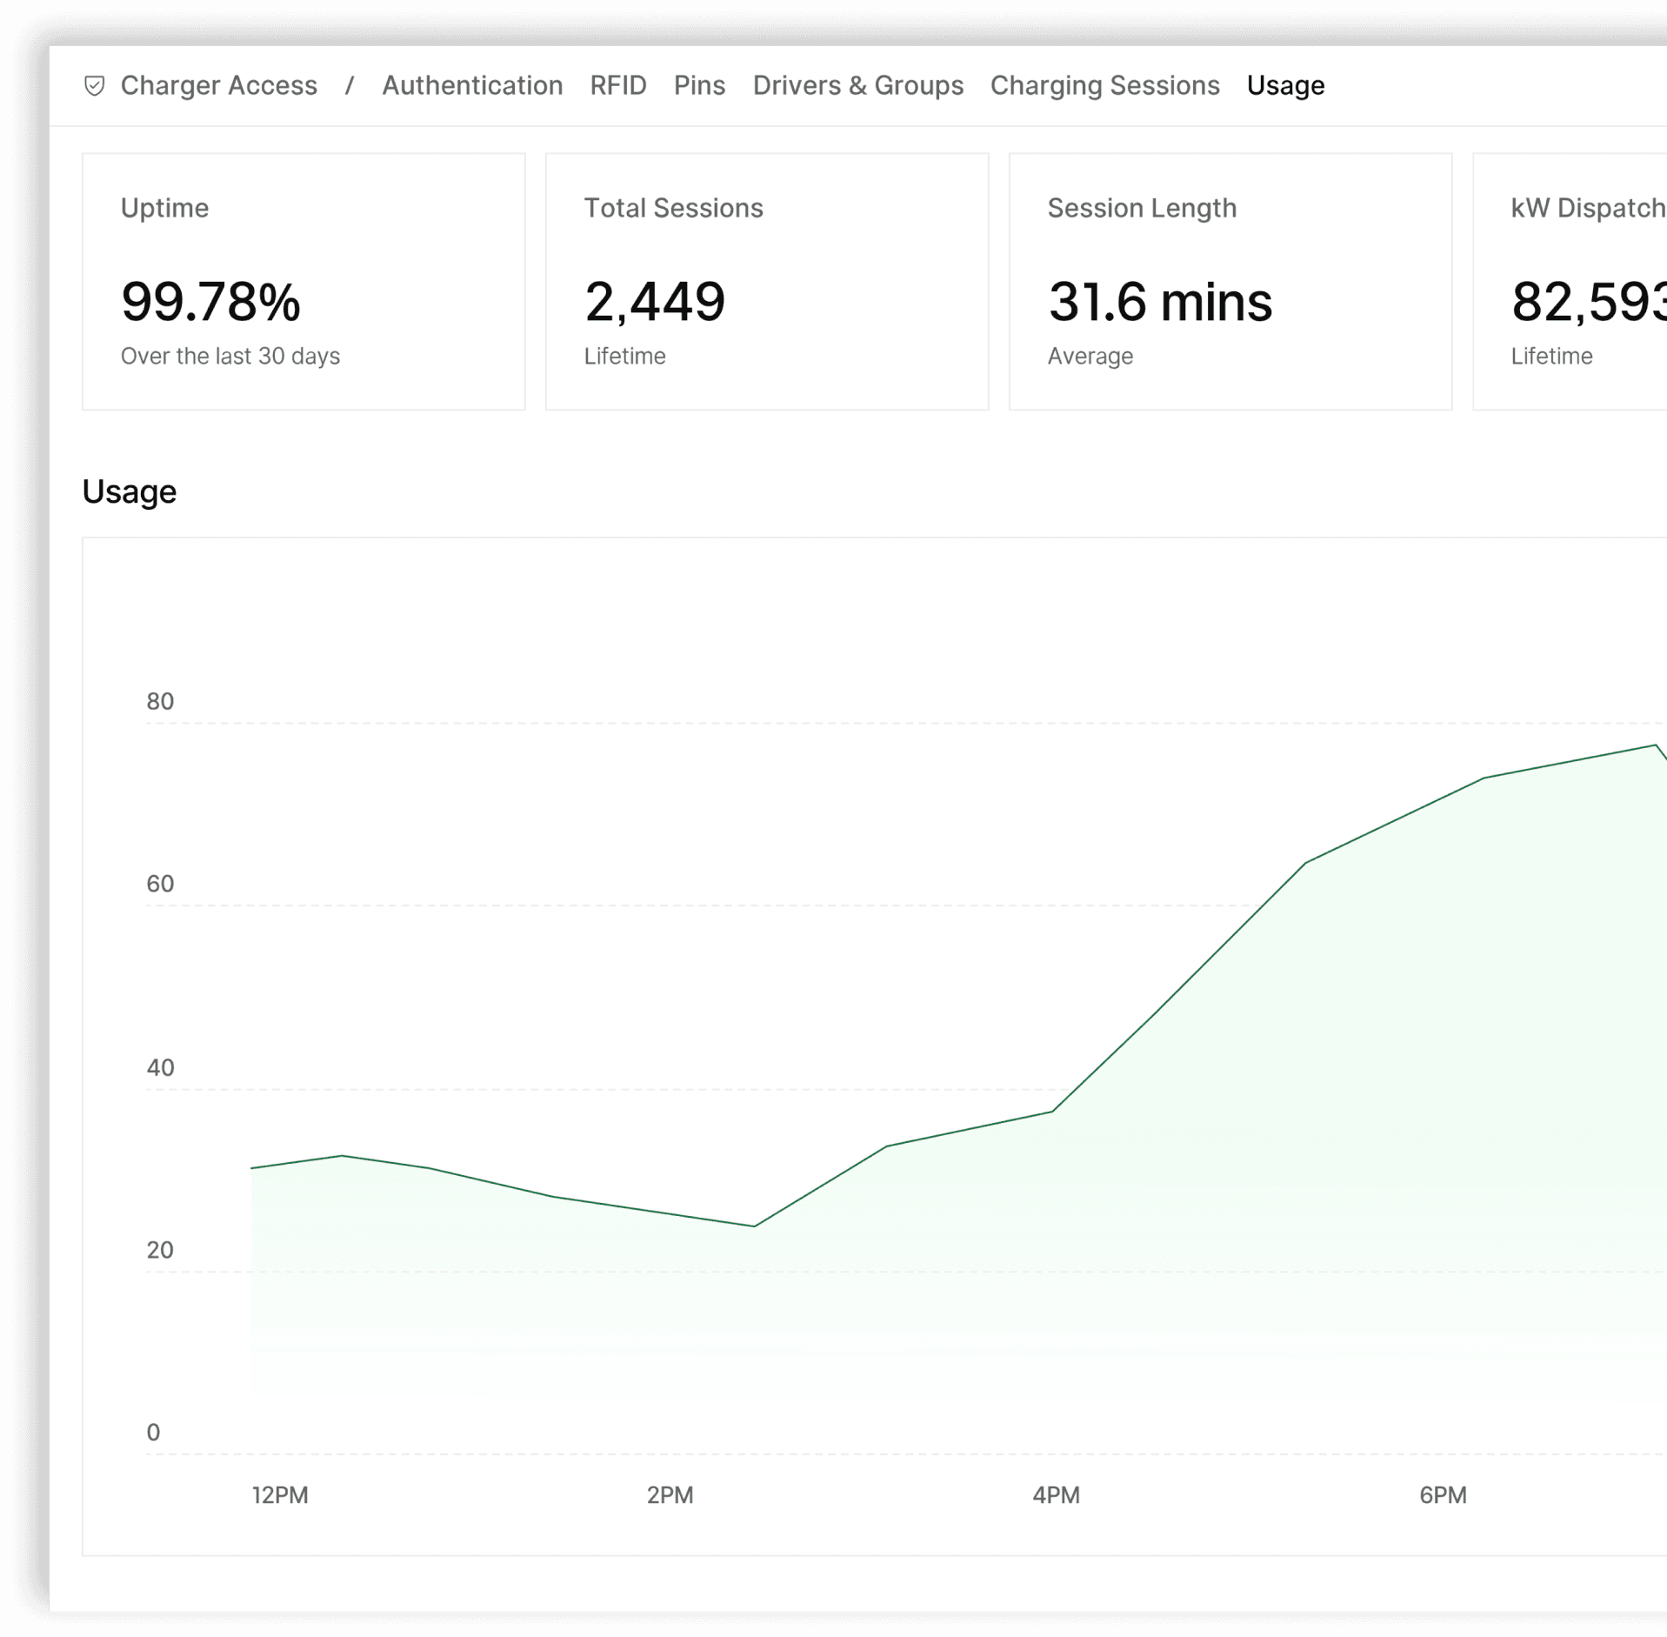The image size is (1667, 1637).
Task: Open the RFID tab
Action: (x=618, y=85)
